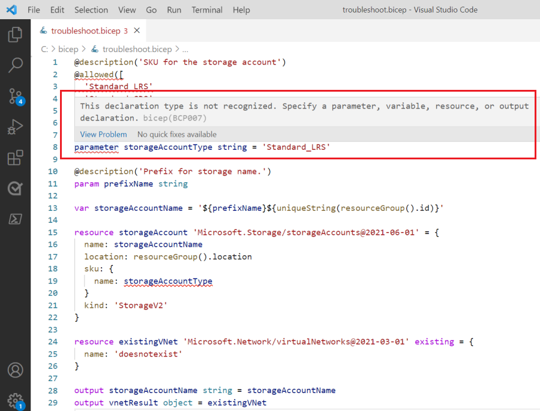Click the underlined storageAccountType on line 19

pyautogui.click(x=167, y=281)
